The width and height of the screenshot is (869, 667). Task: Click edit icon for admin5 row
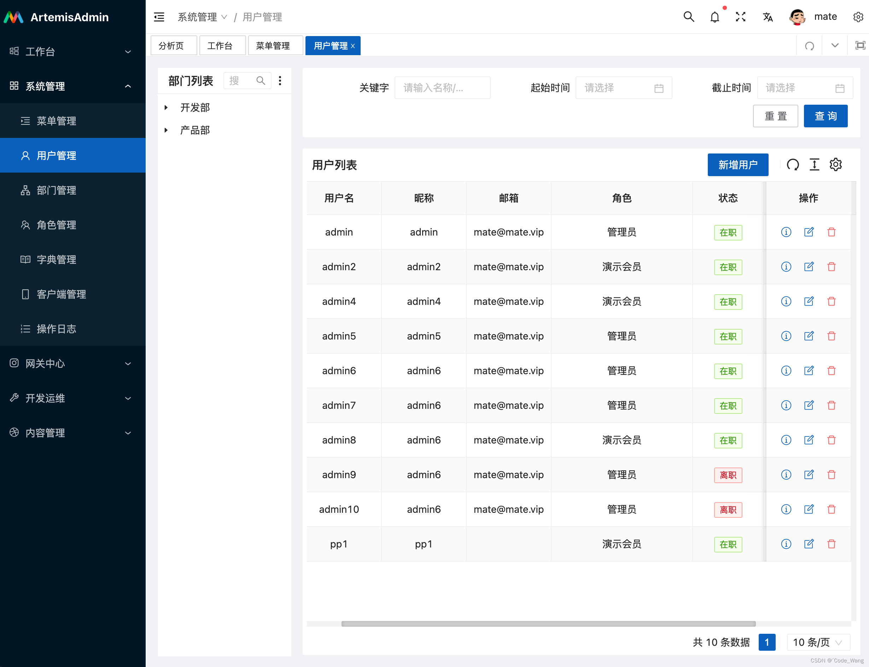pyautogui.click(x=809, y=336)
